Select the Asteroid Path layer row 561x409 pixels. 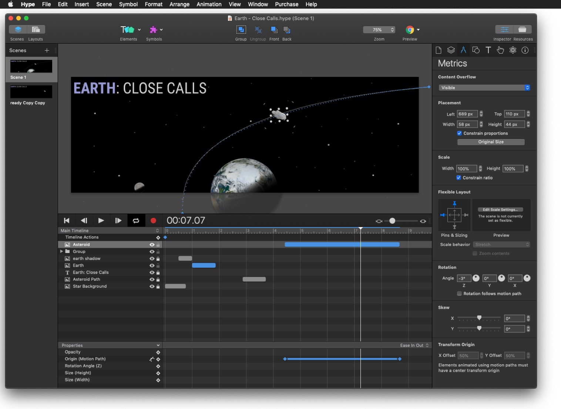(110, 280)
